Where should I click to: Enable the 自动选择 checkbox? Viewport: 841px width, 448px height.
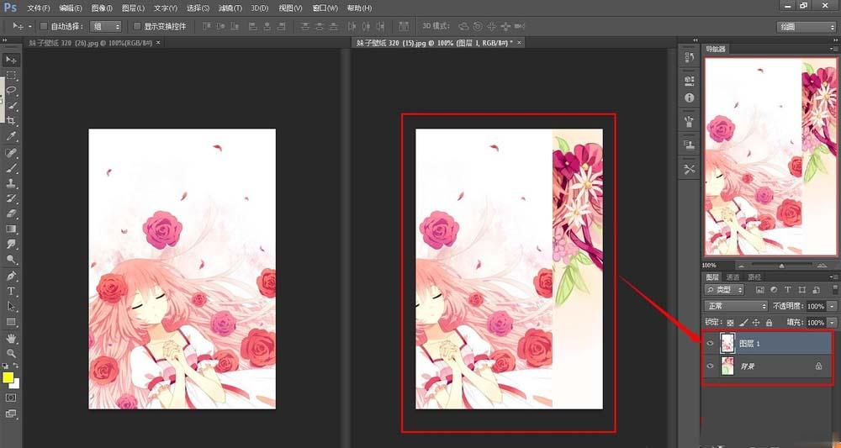[44, 27]
